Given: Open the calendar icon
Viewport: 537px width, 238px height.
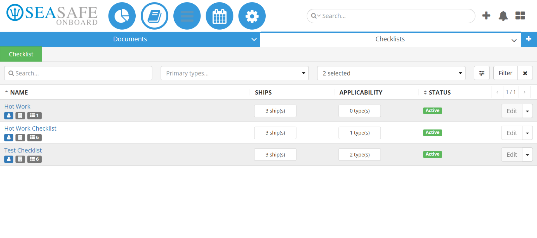Looking at the screenshot, I should [x=220, y=16].
